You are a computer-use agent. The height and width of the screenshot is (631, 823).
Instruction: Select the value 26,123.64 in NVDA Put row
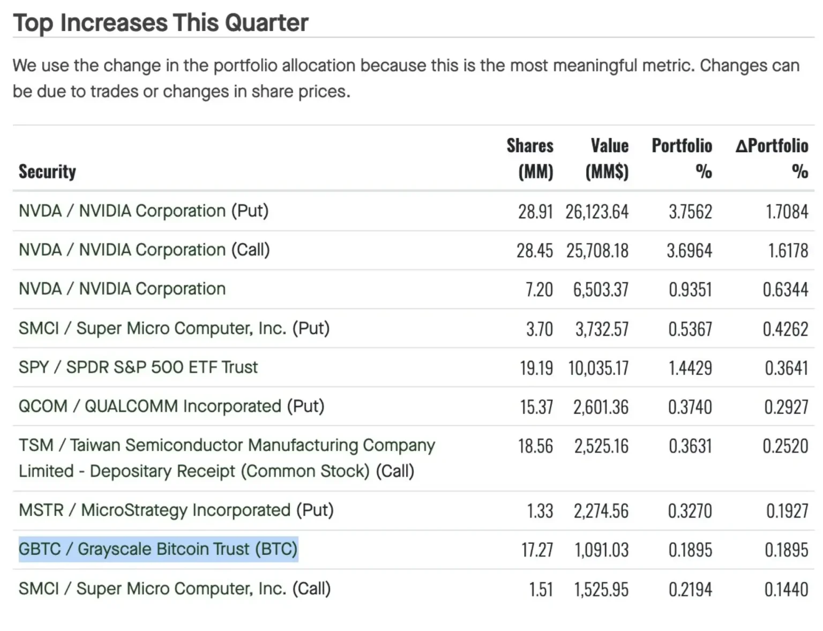tap(597, 212)
